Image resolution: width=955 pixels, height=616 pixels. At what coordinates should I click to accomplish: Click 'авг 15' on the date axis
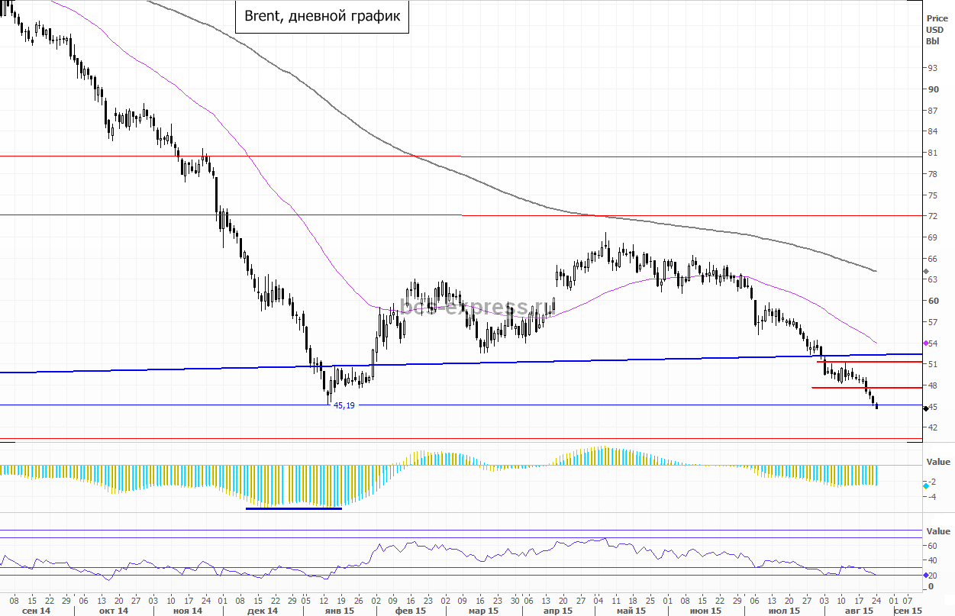(859, 611)
